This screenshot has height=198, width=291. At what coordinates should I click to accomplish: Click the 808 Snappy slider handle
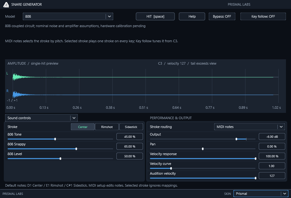coord(76,149)
